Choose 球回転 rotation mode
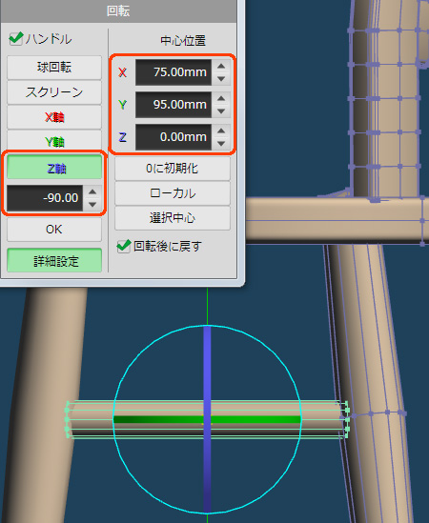 coord(54,68)
